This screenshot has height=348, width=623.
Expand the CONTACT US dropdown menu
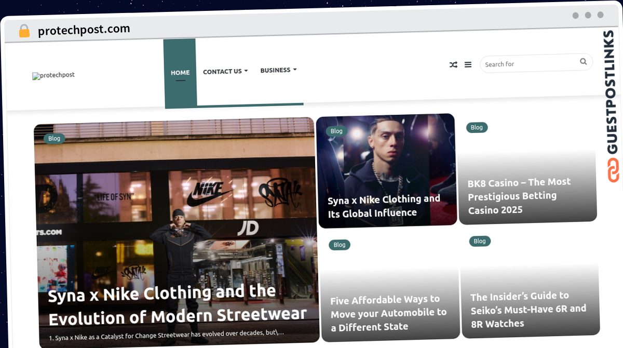pyautogui.click(x=225, y=71)
